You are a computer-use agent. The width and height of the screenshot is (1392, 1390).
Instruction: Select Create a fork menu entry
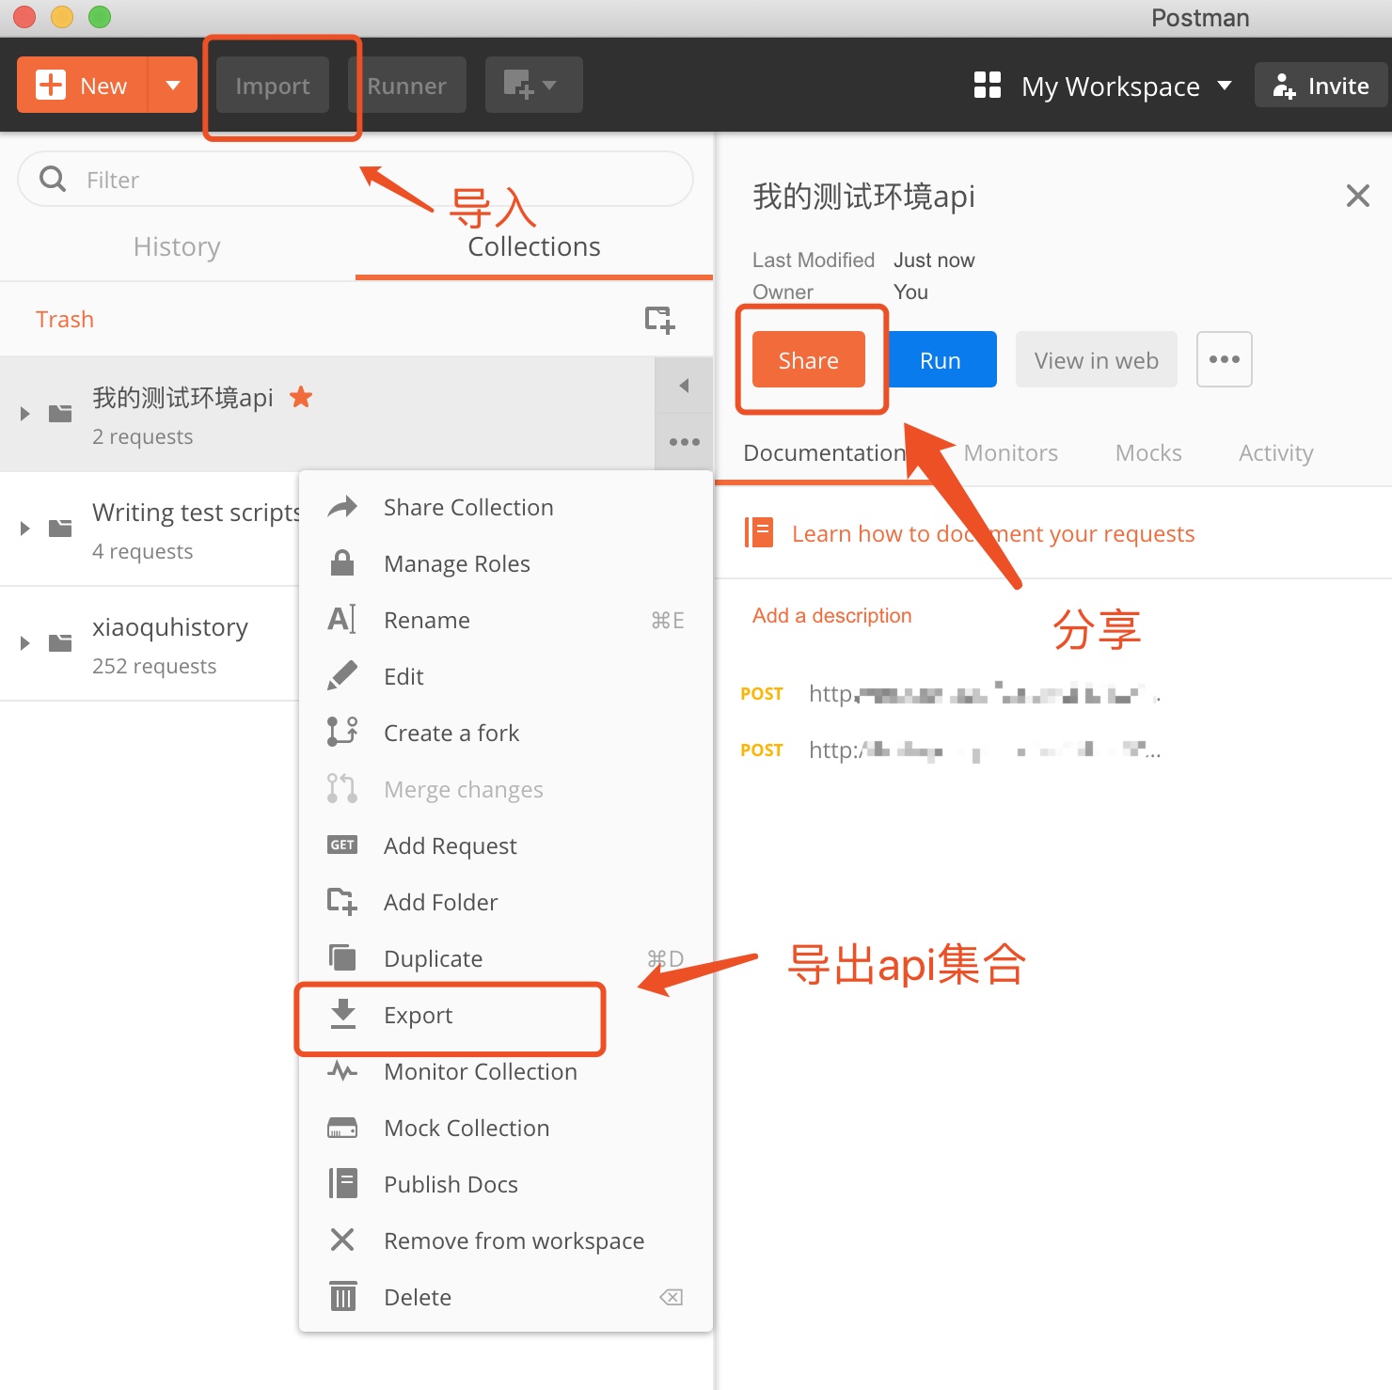pyautogui.click(x=506, y=734)
